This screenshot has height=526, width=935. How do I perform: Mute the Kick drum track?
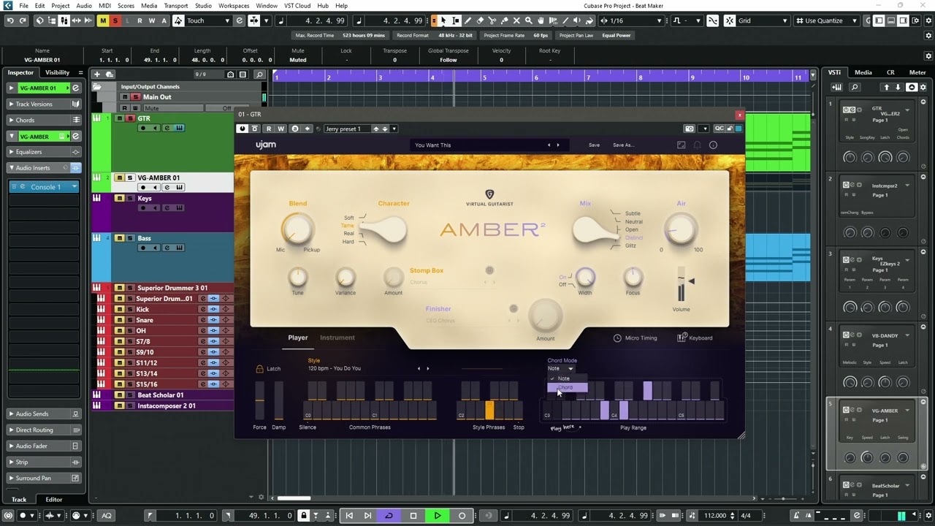pos(120,310)
